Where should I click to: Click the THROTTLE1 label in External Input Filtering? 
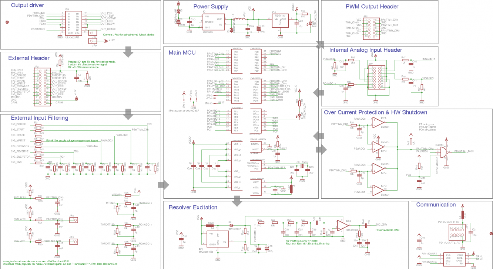click(108, 225)
